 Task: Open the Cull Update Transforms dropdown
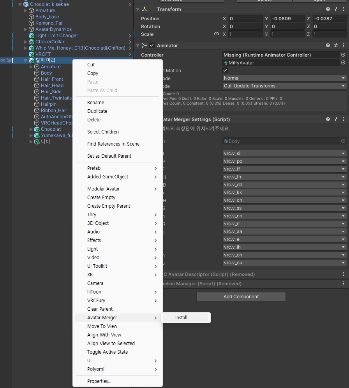point(284,86)
